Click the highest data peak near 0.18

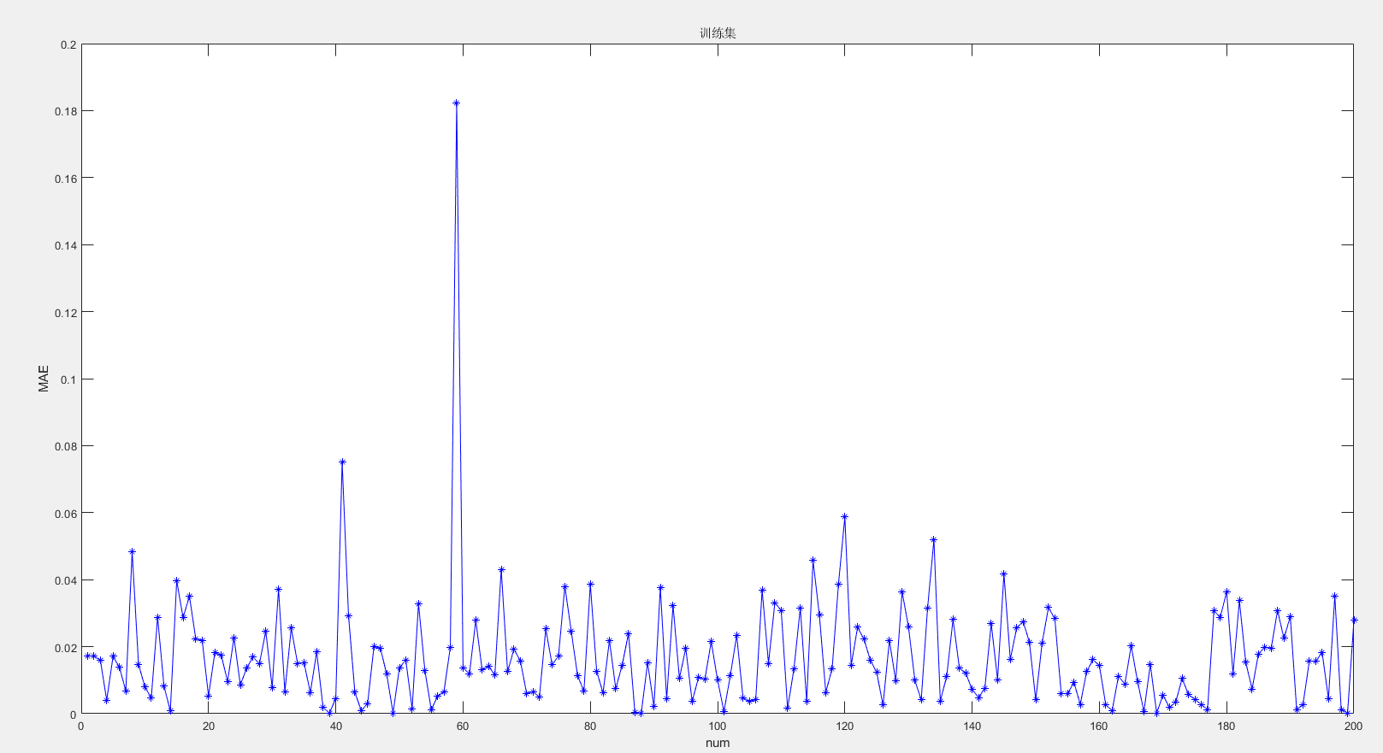click(456, 103)
